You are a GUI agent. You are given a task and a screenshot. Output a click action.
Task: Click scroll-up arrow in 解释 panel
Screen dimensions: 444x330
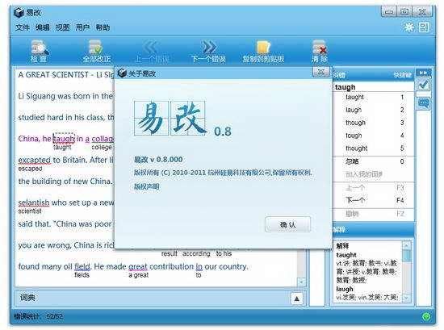pyautogui.click(x=406, y=245)
